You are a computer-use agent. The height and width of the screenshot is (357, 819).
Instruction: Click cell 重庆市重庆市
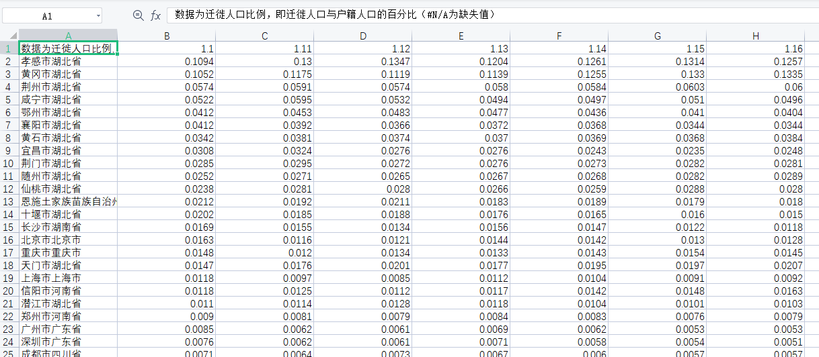pyautogui.click(x=68, y=252)
